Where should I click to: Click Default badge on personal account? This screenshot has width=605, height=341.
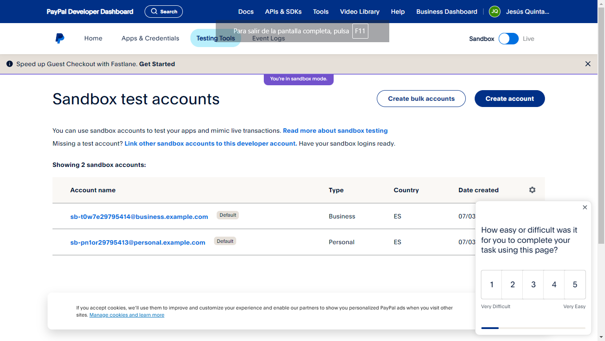(225, 241)
